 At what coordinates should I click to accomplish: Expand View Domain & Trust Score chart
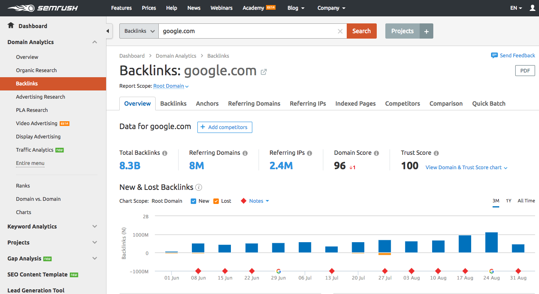tap(466, 167)
